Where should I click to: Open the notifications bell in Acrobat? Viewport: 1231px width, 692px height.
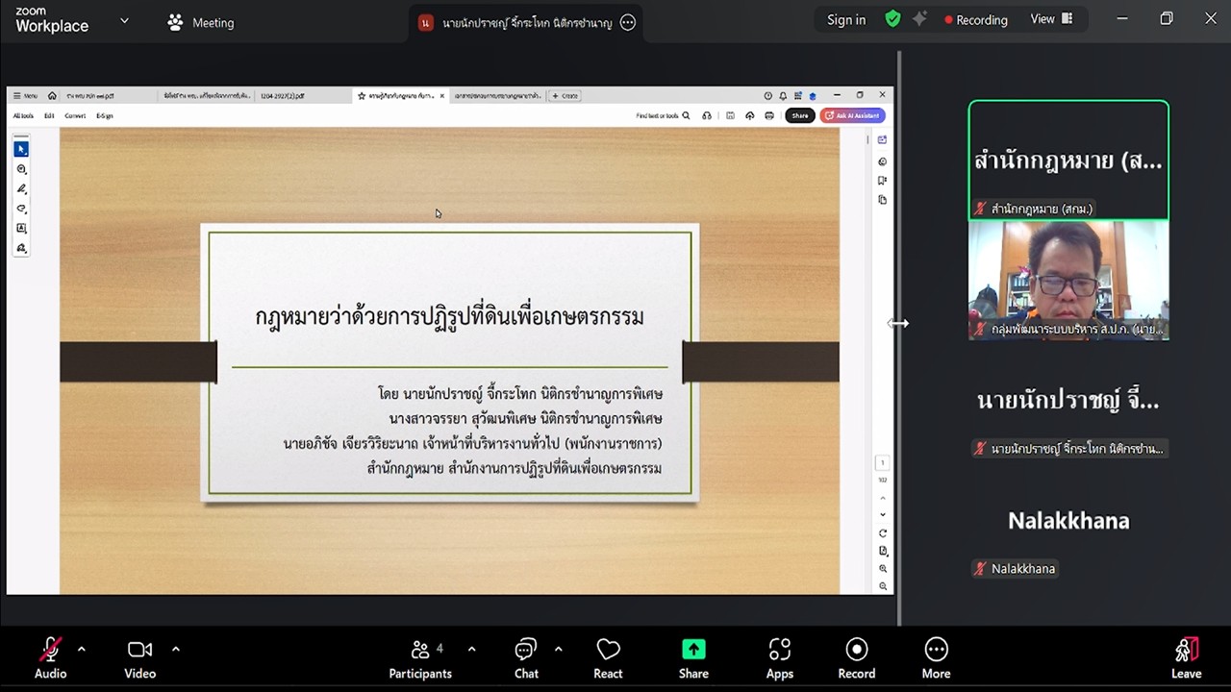click(x=783, y=96)
